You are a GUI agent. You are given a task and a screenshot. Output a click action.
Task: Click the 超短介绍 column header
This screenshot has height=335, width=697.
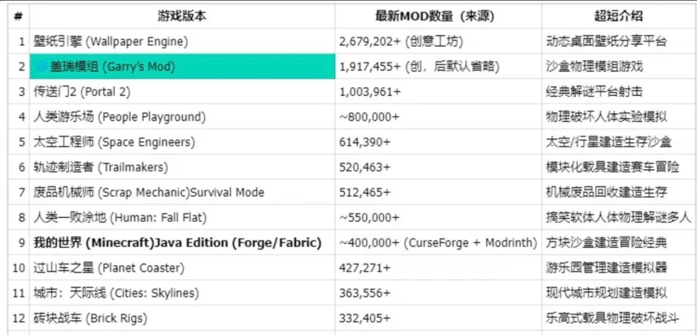pos(618,16)
